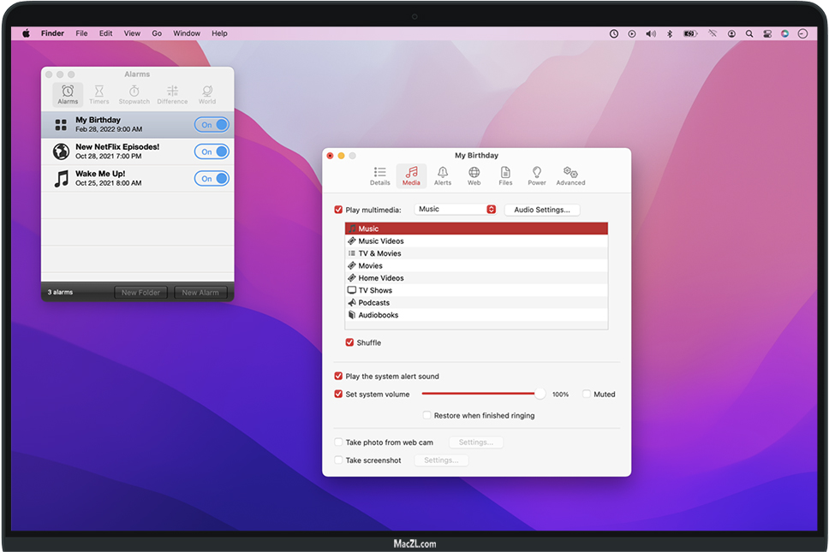Select the World clock icon
The image size is (829, 552).
pos(207,91)
